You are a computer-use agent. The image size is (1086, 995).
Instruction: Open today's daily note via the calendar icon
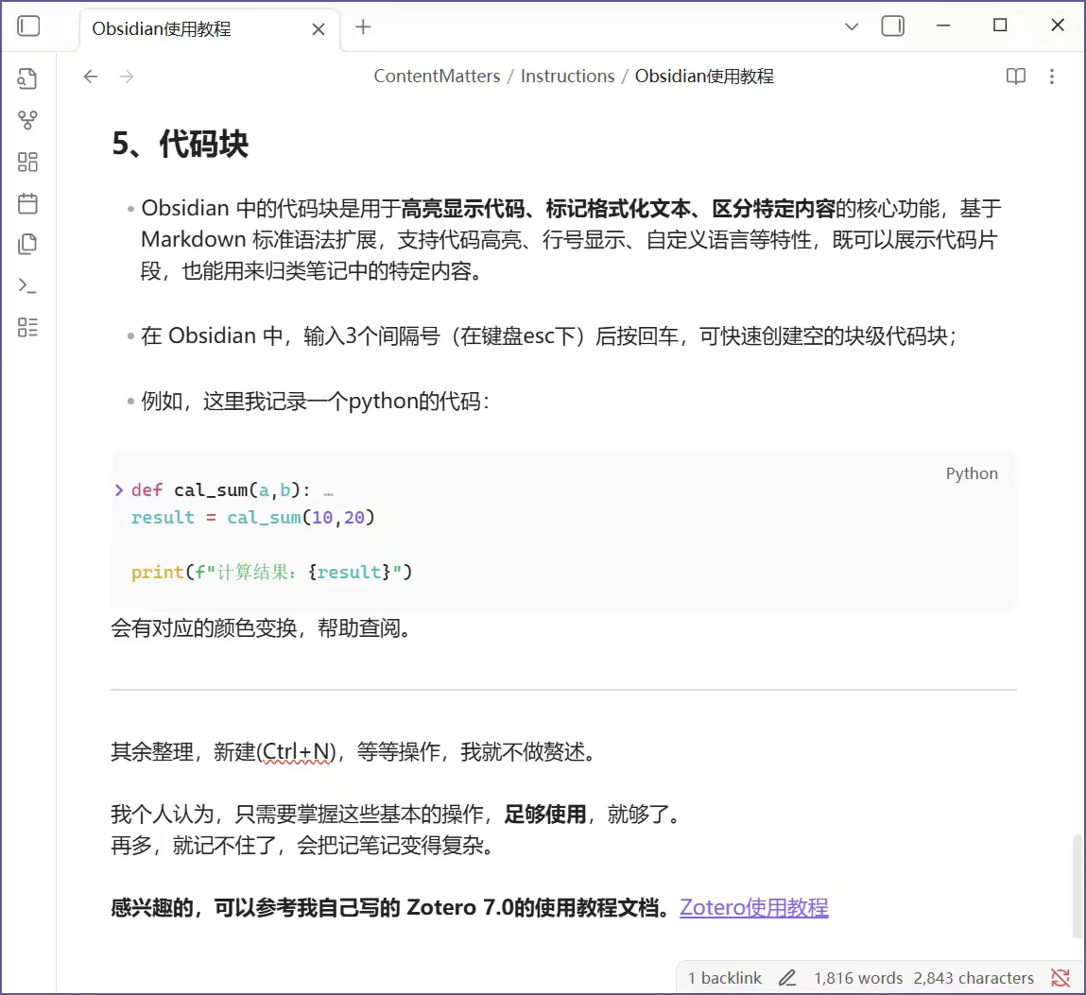click(27, 203)
